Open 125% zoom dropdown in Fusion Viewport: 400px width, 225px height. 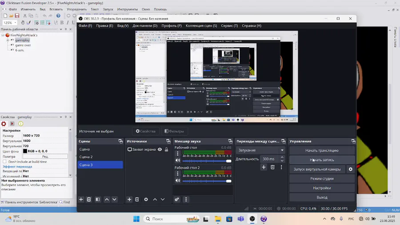15,22
